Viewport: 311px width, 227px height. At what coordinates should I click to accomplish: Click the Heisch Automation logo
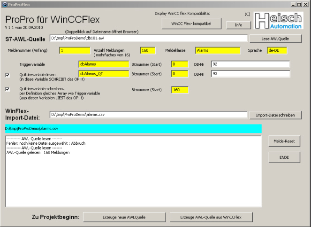278,21
